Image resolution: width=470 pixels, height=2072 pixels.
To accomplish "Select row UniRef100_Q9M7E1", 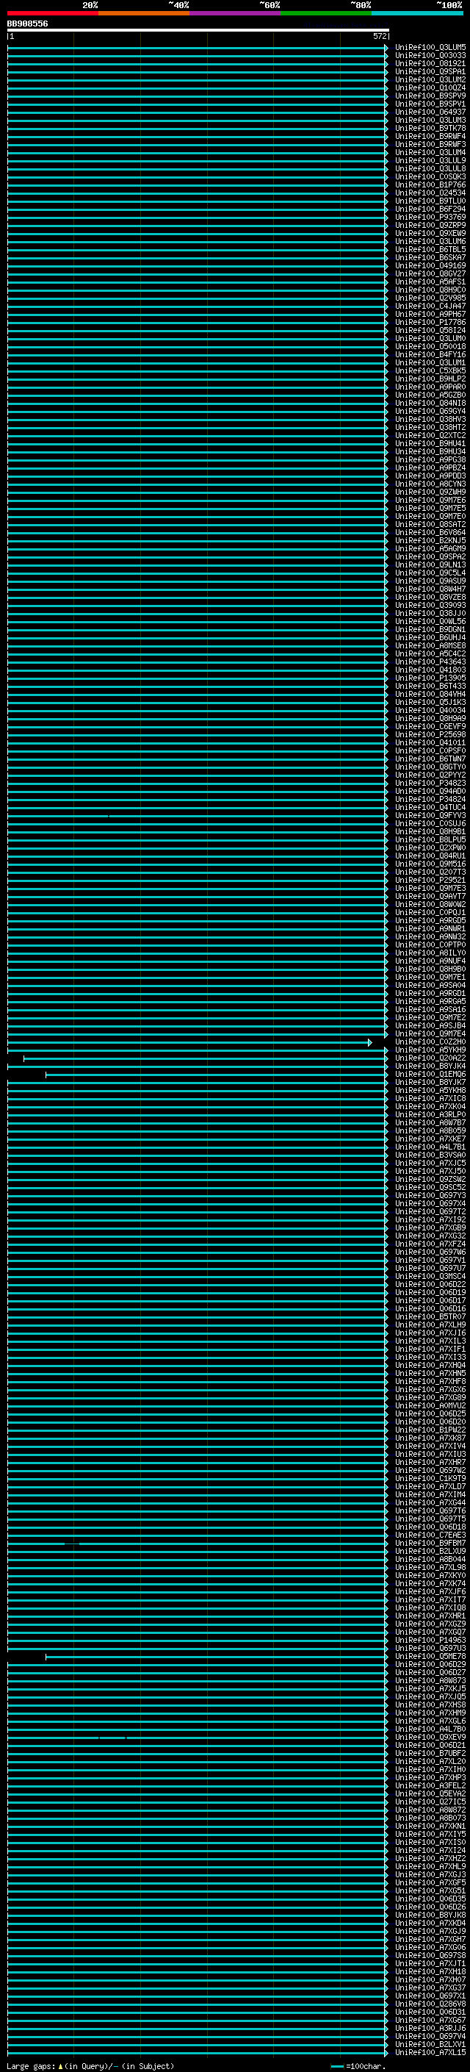I will (x=430, y=978).
